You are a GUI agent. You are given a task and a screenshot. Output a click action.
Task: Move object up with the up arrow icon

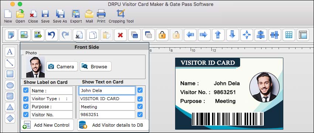(218, 35)
